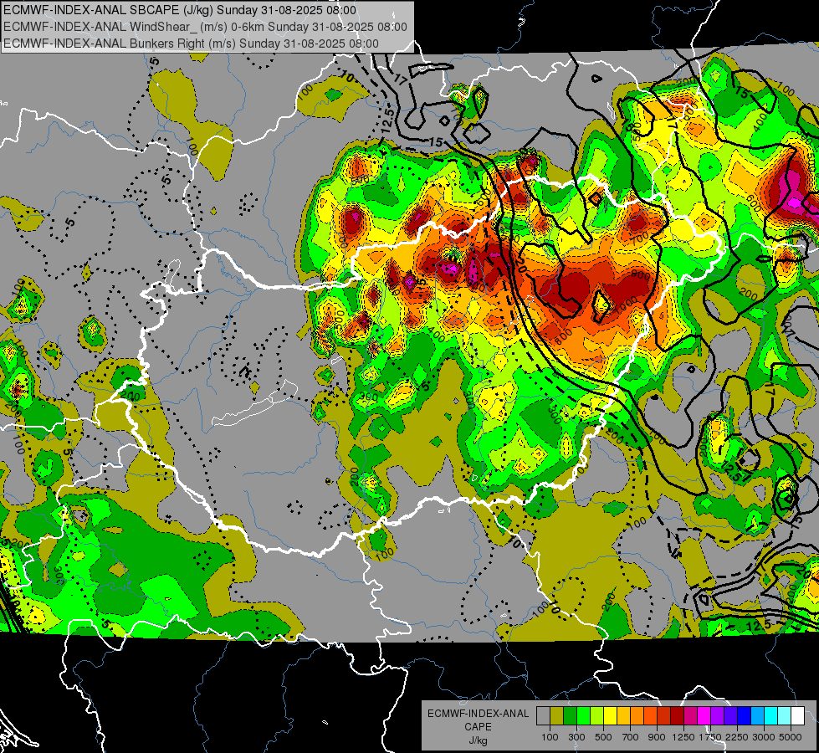Click the CAPE label in legend
819x753 pixels.
[478, 727]
